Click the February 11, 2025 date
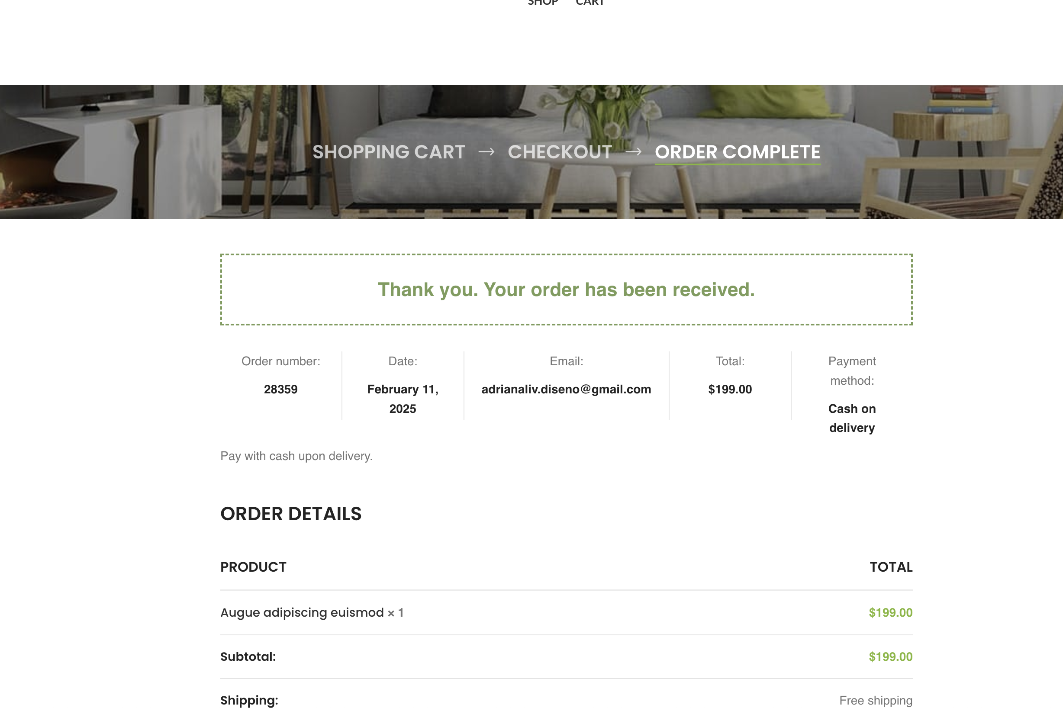 403,399
